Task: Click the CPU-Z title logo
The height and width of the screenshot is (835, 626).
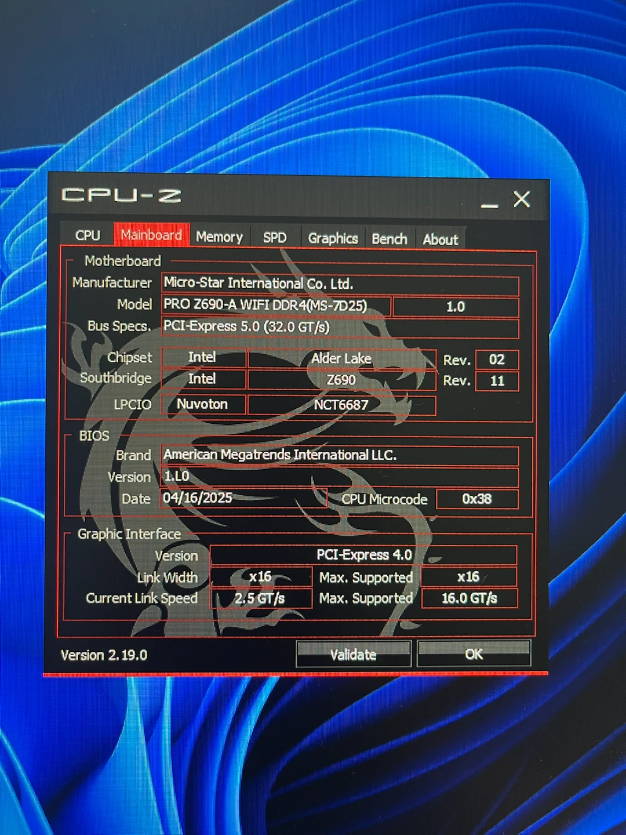Action: coord(121,195)
